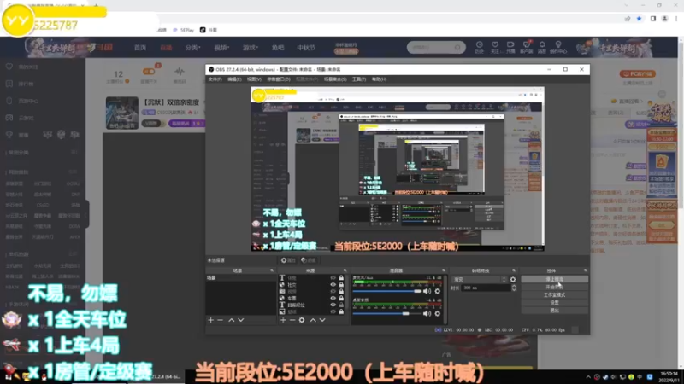Share this page via Chrome share icon
The width and height of the screenshot is (684, 384).
point(628,19)
